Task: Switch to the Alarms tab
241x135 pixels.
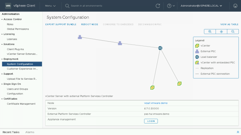Action: pyautogui.click(x=30, y=132)
